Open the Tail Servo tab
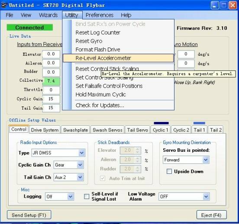Image resolution: width=239 pixels, height=224 pixels. point(137,130)
